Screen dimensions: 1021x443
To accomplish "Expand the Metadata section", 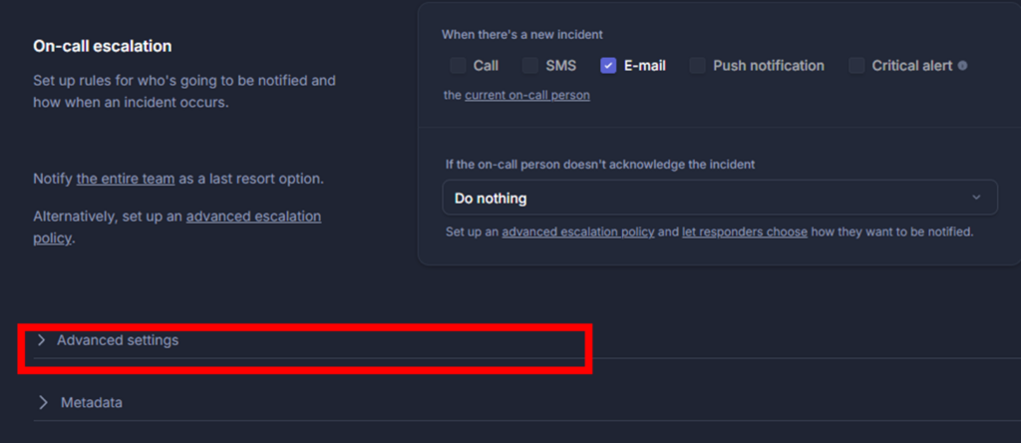I will [x=92, y=402].
